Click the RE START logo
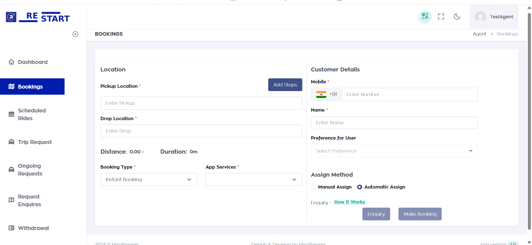The height and width of the screenshot is (245, 532). pyautogui.click(x=38, y=17)
